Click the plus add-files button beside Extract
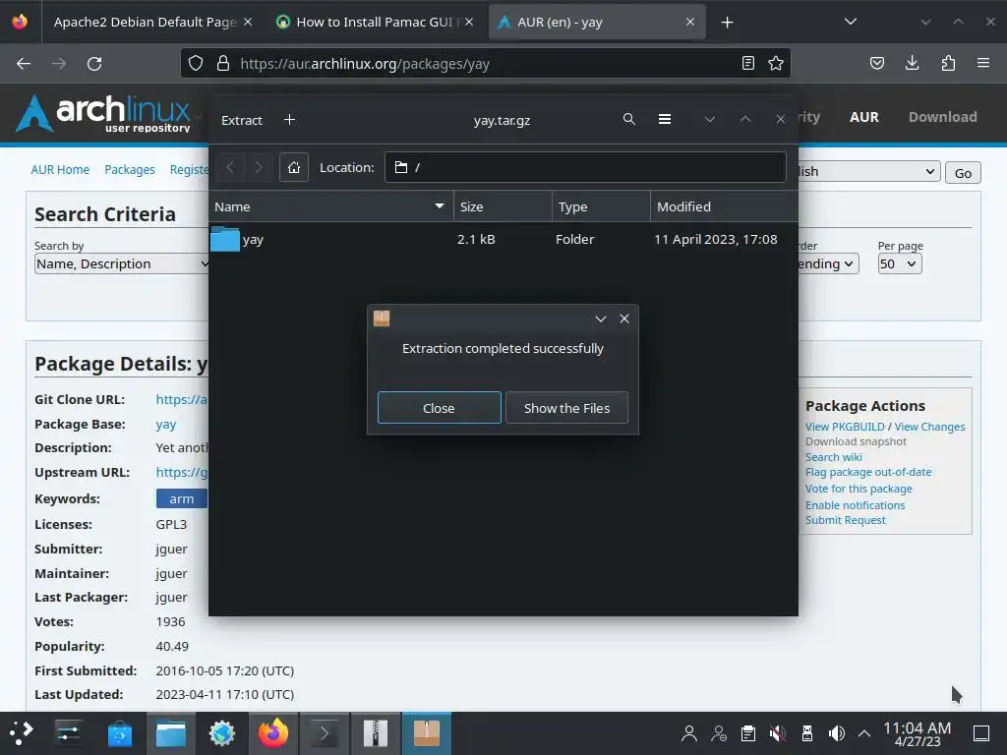This screenshot has height=755, width=1007. [x=290, y=120]
